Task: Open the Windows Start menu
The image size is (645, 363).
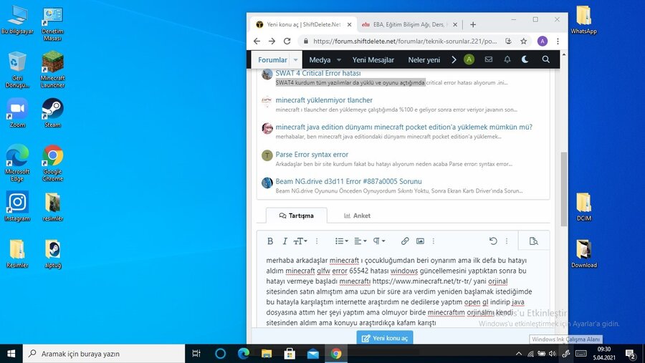Action: tap(11, 354)
